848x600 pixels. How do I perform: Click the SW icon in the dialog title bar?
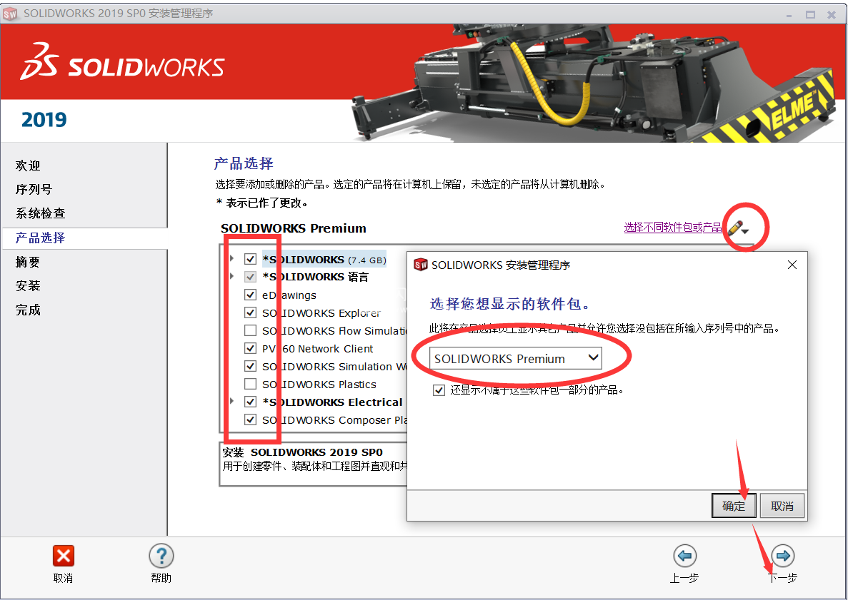tap(421, 265)
